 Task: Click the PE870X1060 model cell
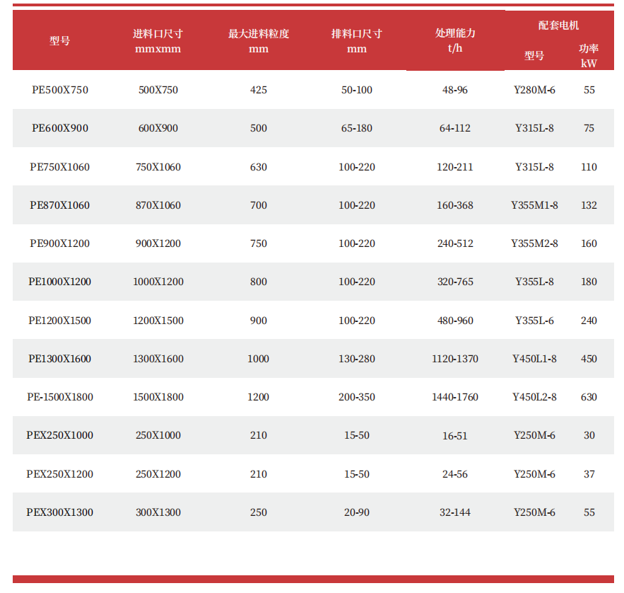[x=60, y=205]
